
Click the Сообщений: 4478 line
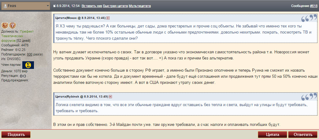pos(15,45)
